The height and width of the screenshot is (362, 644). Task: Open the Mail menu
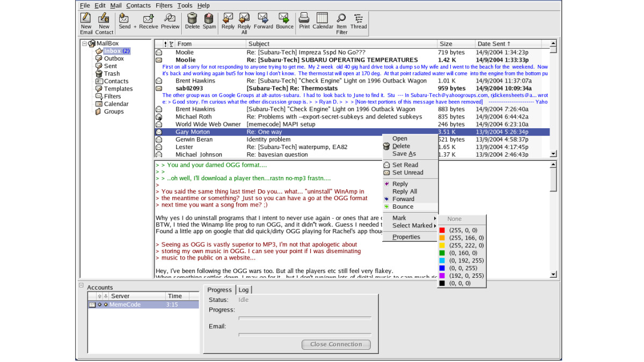click(116, 5)
